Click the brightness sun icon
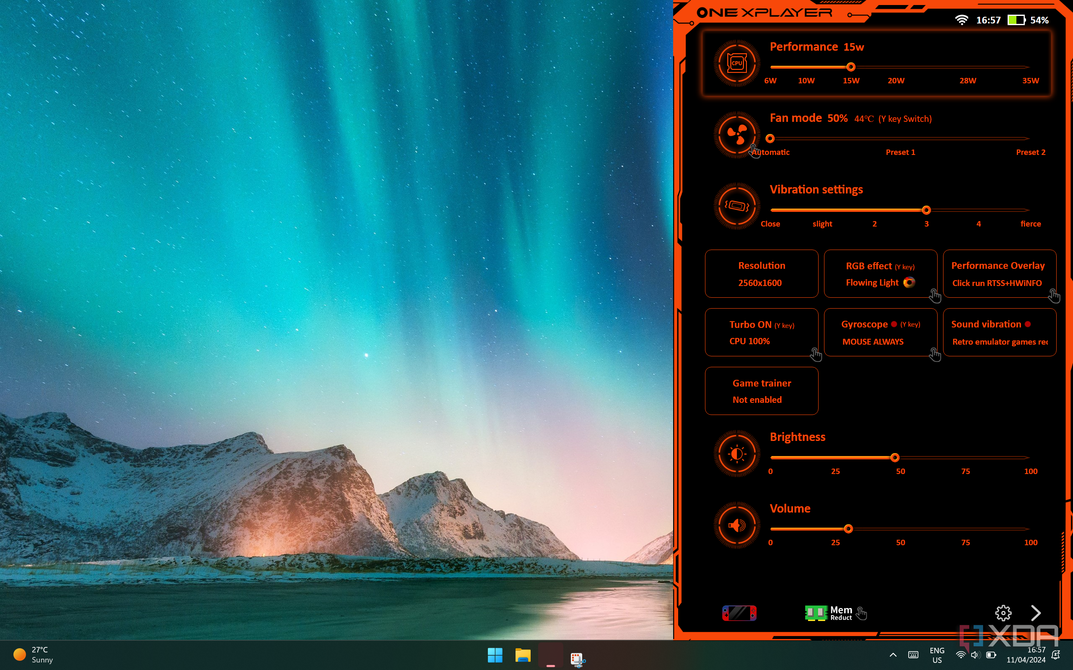Viewport: 1073px width, 670px height. point(736,454)
